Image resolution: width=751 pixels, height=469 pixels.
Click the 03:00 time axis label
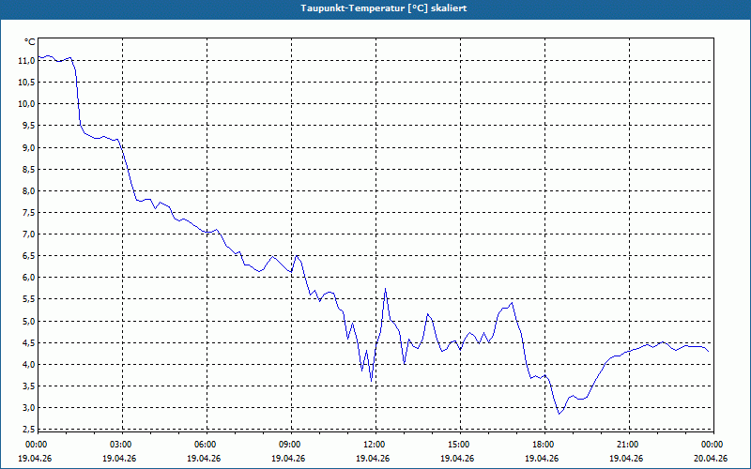pos(122,445)
